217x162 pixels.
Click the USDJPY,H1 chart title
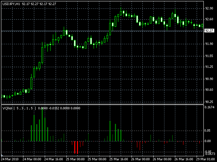click(11, 4)
